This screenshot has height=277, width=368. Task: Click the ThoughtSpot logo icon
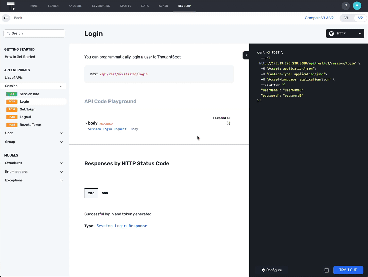[11, 6]
